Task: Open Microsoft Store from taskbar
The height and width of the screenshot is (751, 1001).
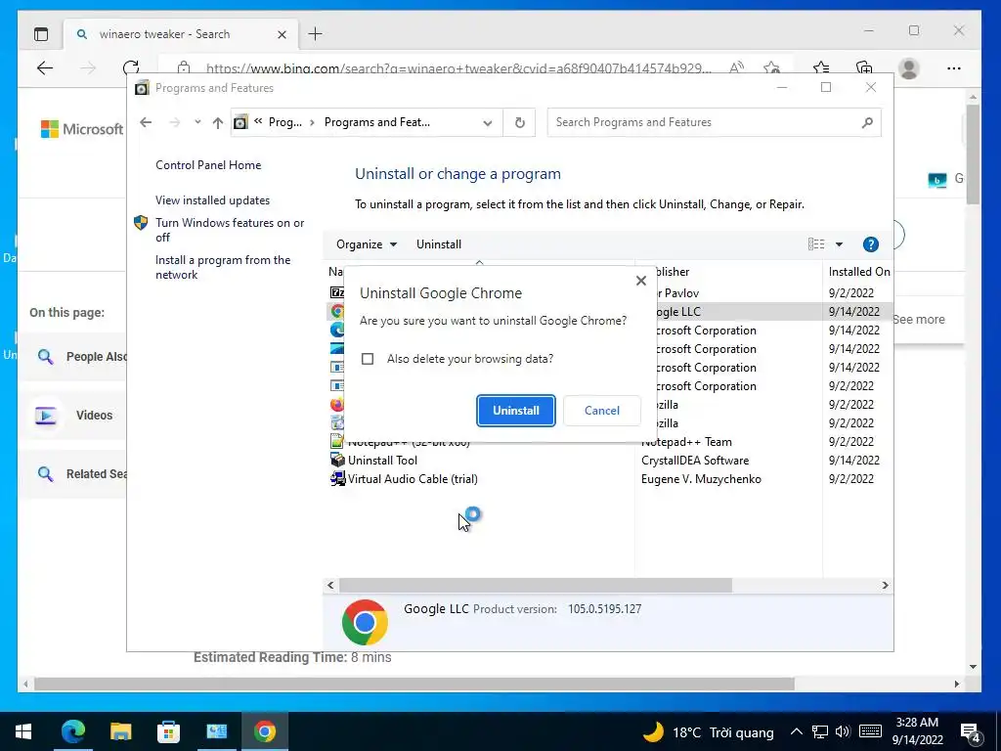Action: 168,731
